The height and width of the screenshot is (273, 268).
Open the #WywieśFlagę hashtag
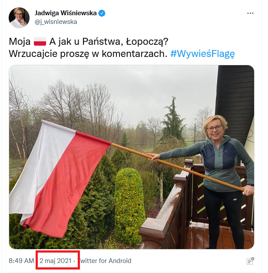(x=202, y=54)
